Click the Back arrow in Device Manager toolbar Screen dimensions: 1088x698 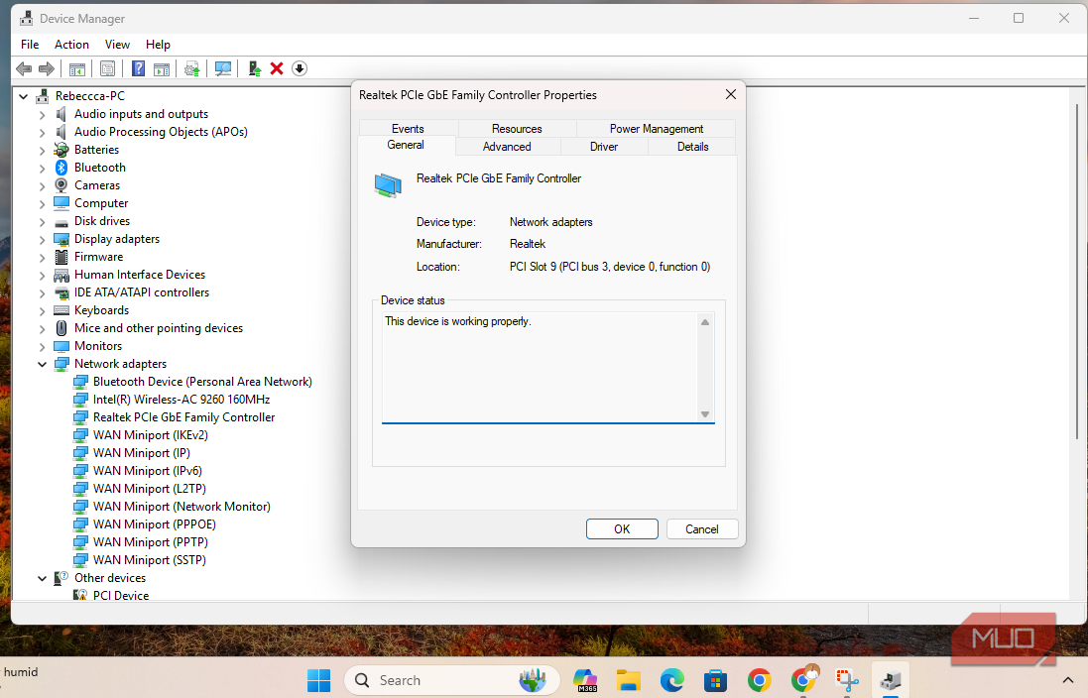point(24,68)
